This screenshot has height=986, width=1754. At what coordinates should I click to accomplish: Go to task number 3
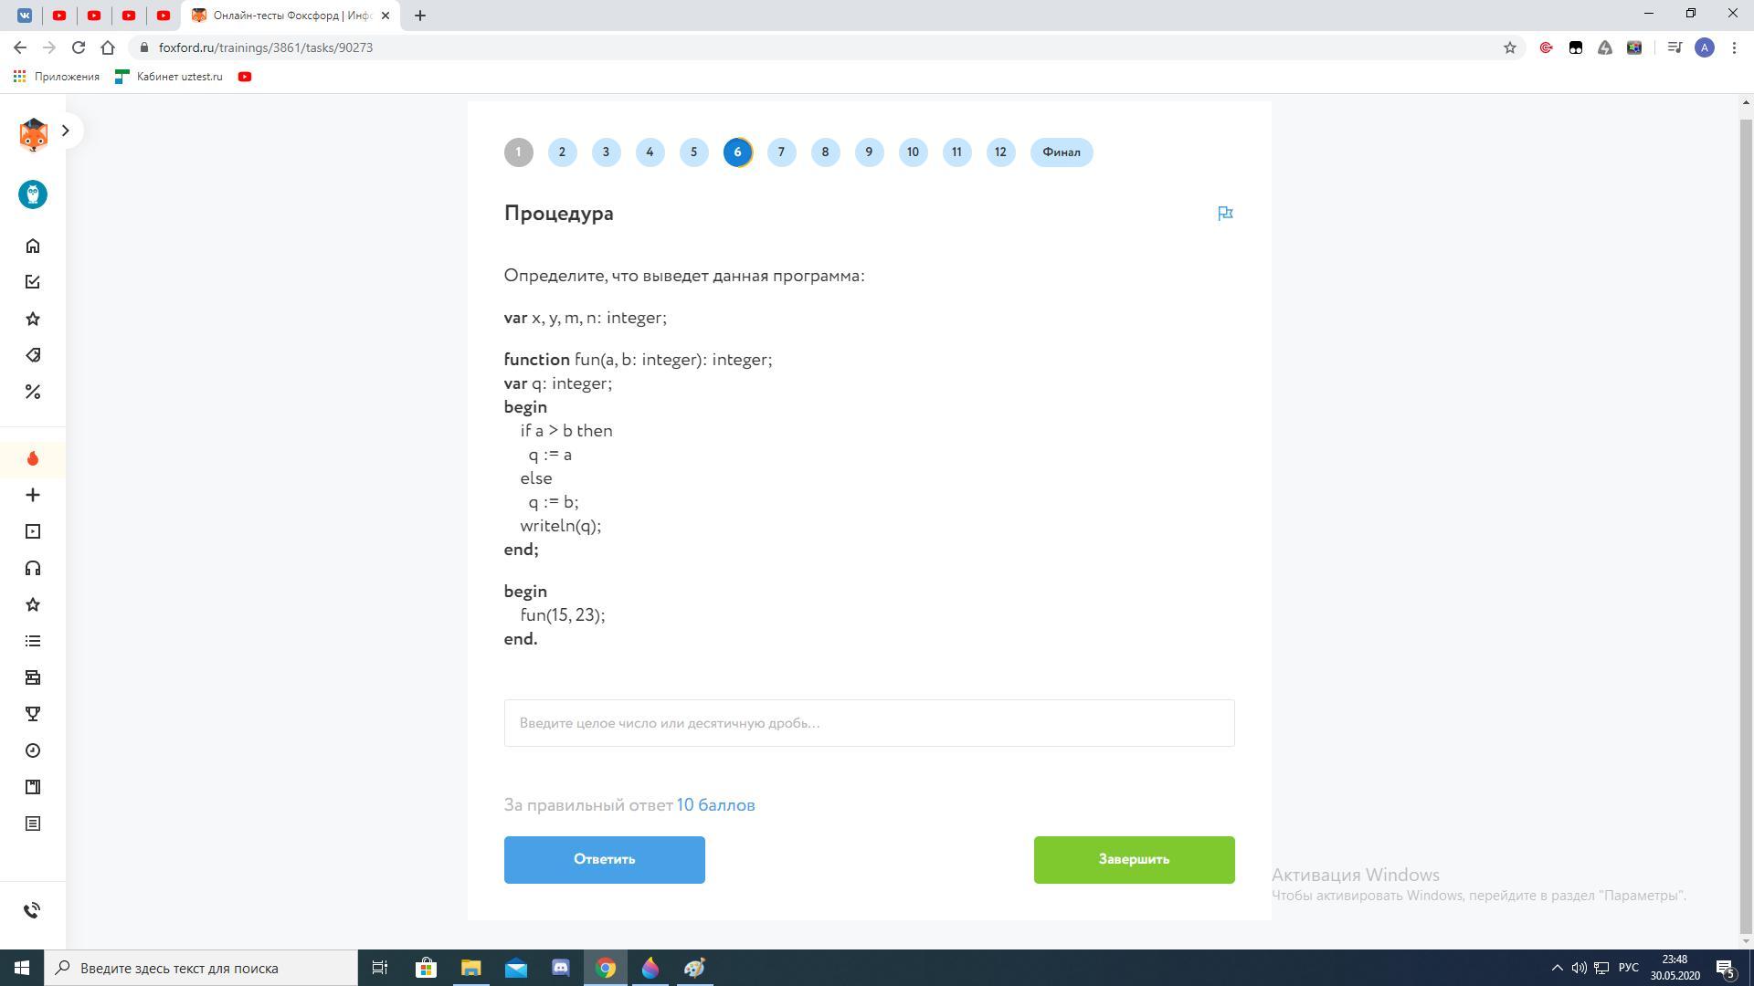(x=606, y=152)
